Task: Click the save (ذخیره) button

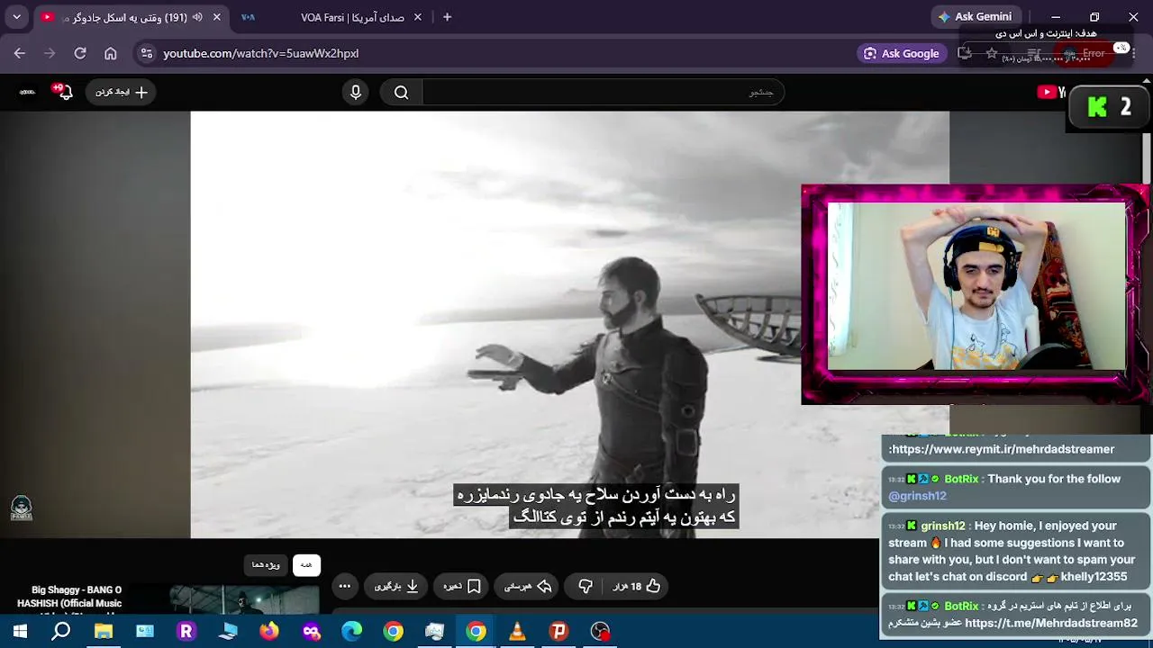Action: tap(462, 586)
